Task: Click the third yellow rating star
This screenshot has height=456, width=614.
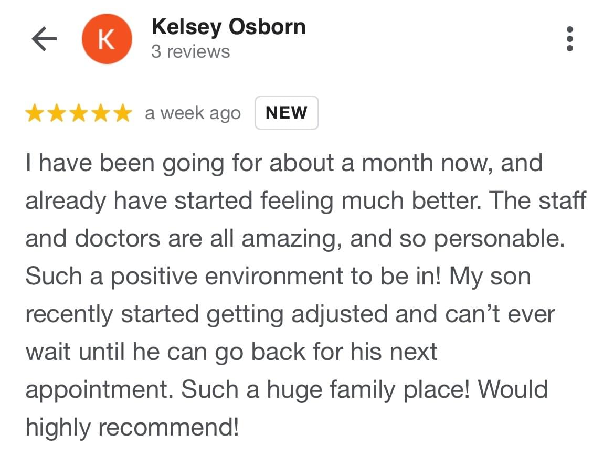Action: coord(78,113)
